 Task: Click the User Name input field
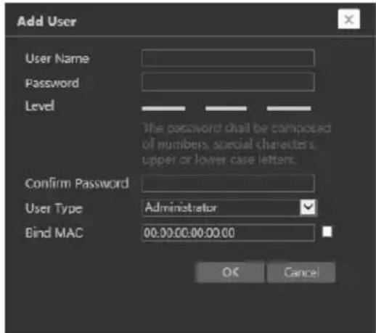pos(228,58)
